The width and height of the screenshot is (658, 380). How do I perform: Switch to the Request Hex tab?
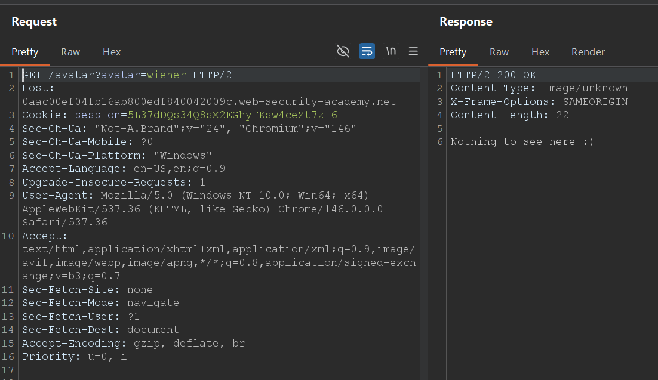click(112, 52)
